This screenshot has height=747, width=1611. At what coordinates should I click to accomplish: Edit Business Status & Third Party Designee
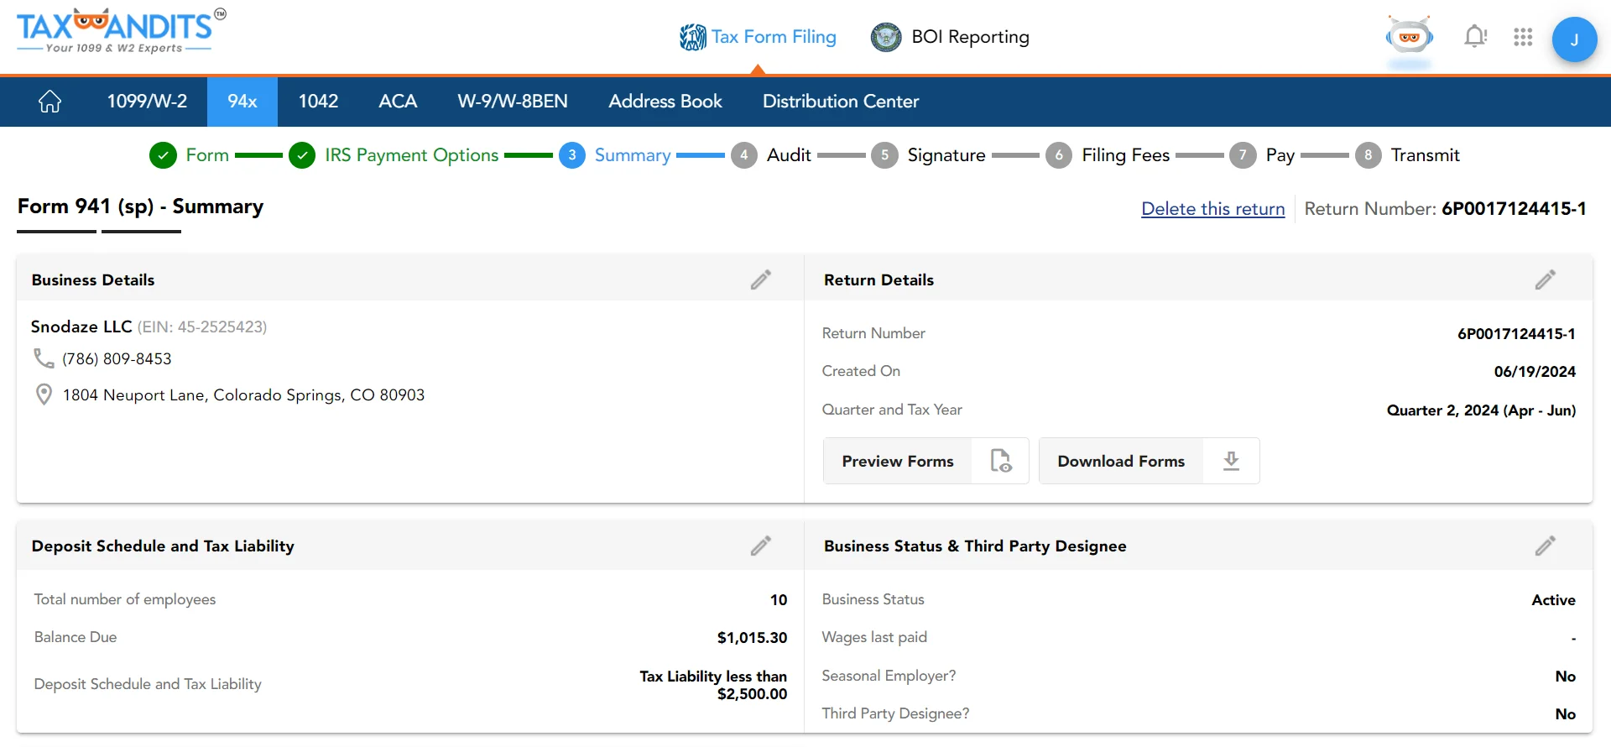point(1546,546)
